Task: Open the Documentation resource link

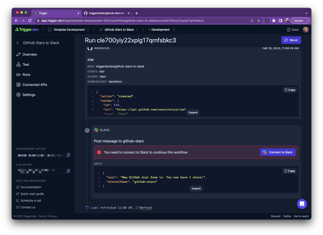Action: (28, 187)
